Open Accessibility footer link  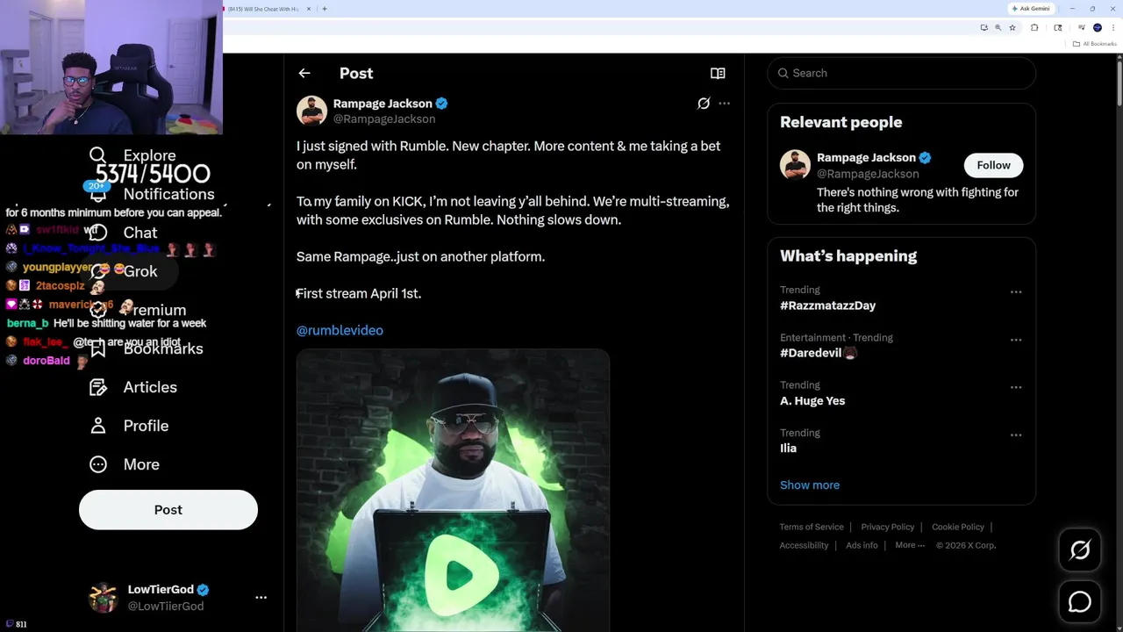[804, 545]
